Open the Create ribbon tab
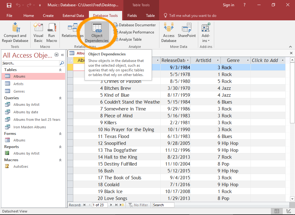The height and width of the screenshot is (215, 295). tap(48, 16)
